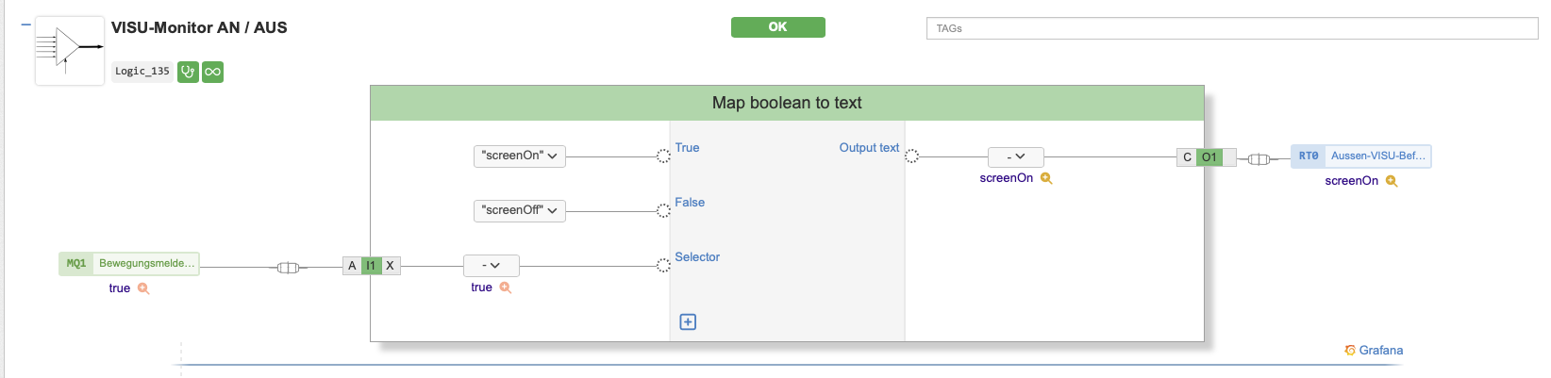This screenshot has width=1551, height=378.
Task: Click into the TAGs input field
Action: click(x=1231, y=28)
